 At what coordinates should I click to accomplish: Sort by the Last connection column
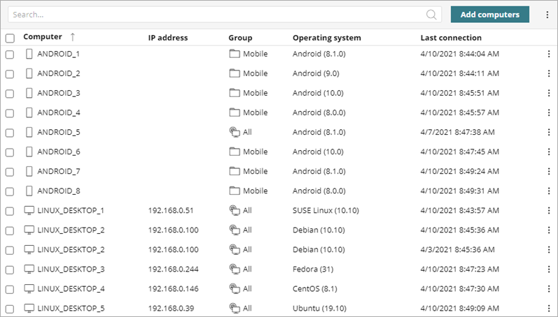(x=451, y=38)
